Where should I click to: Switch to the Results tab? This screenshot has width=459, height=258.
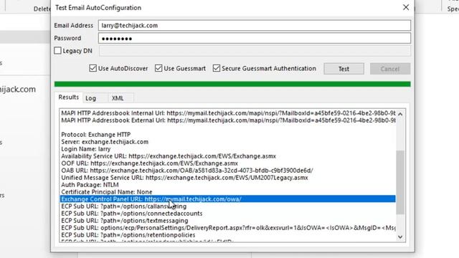69,97
